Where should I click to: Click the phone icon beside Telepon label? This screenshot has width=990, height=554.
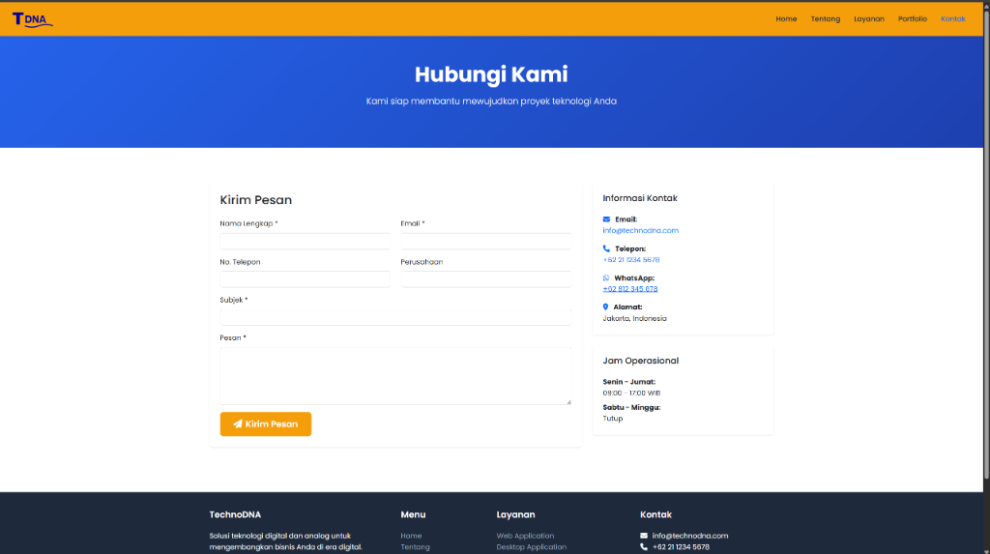pos(606,248)
